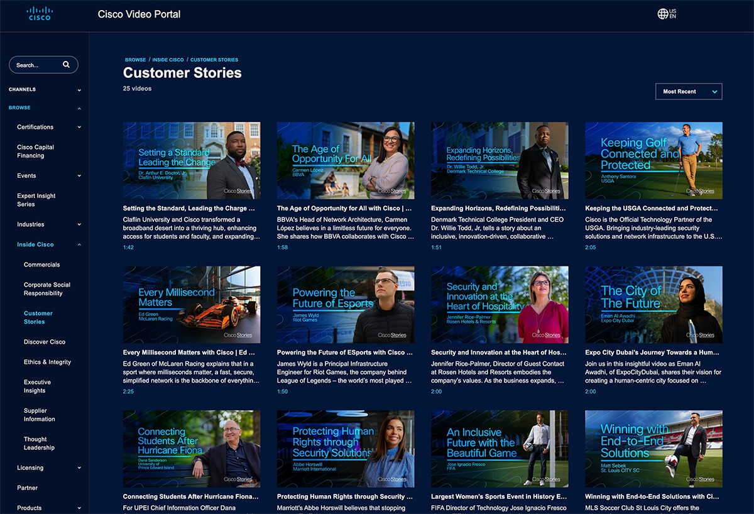
Task: Open An Inclusive Future thumbnail
Action: pyautogui.click(x=500, y=449)
